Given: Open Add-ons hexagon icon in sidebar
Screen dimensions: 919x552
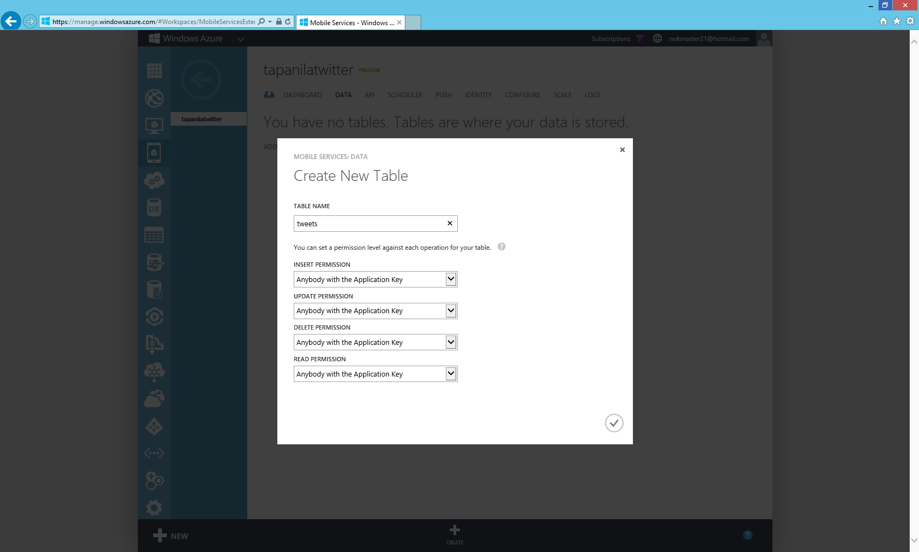Looking at the screenshot, I should [x=154, y=480].
